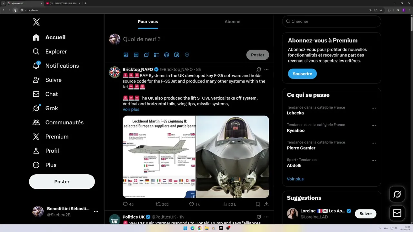Click Grok icon on Politics UK post
The width and height of the screenshot is (413, 232).
tap(259, 217)
